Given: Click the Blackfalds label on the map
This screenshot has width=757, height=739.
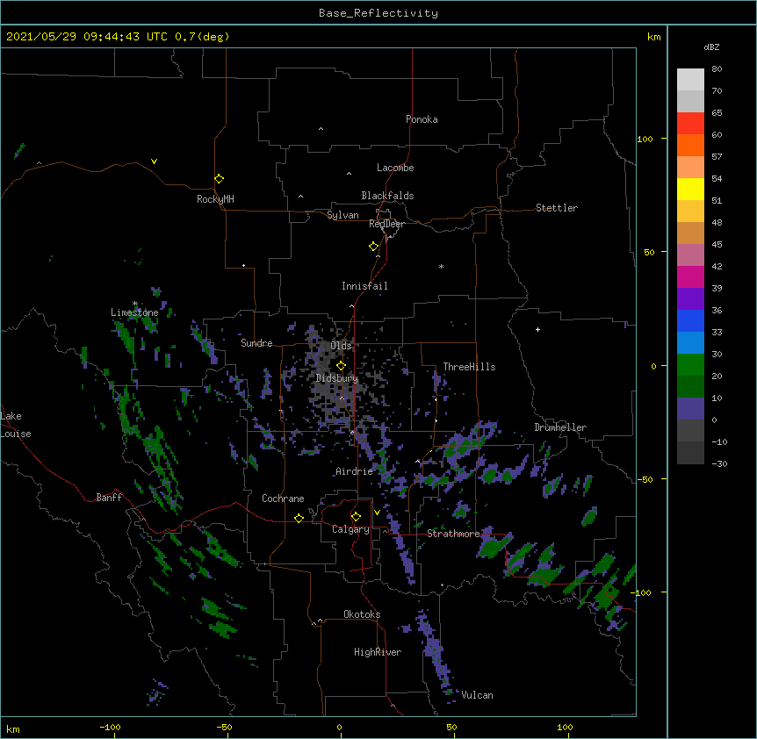Looking at the screenshot, I should [387, 196].
